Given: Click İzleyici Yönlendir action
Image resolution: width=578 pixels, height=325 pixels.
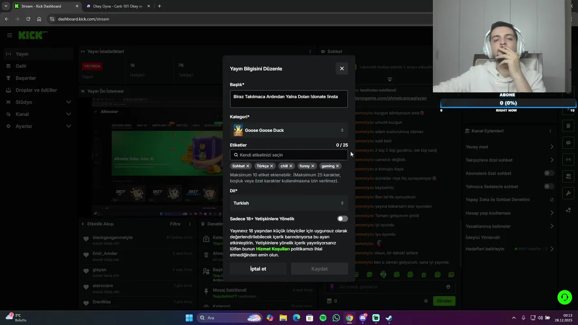Looking at the screenshot, I should tap(483, 237).
